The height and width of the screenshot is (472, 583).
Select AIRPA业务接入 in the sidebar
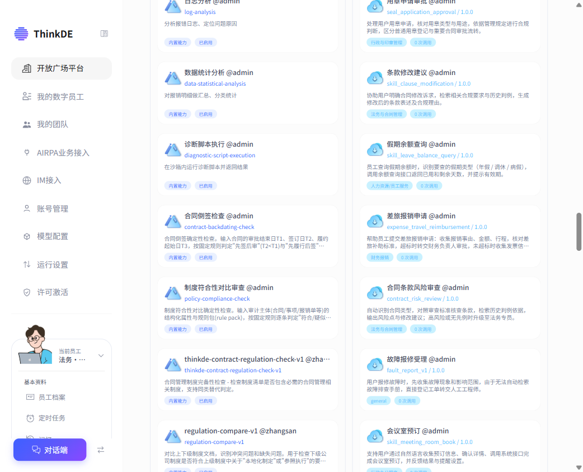coord(62,153)
